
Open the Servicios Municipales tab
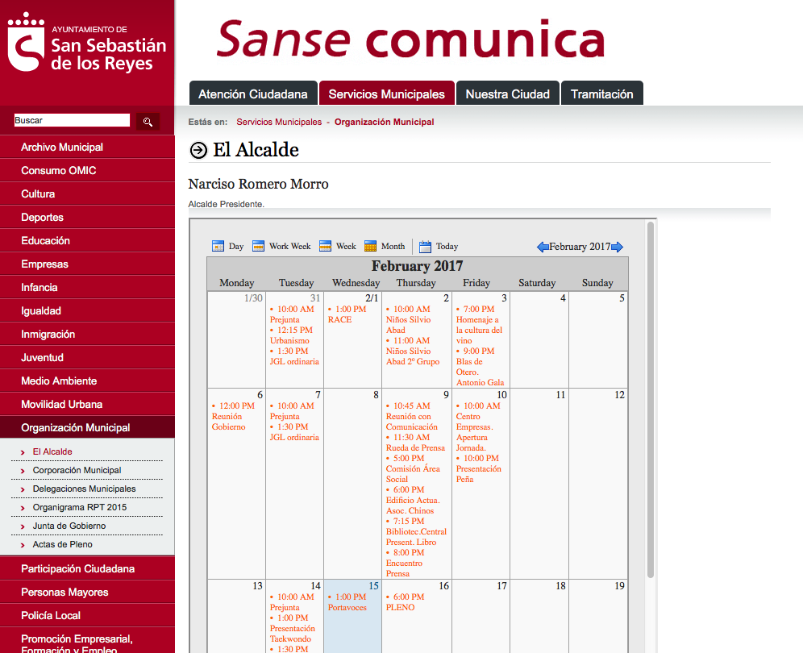coord(387,94)
